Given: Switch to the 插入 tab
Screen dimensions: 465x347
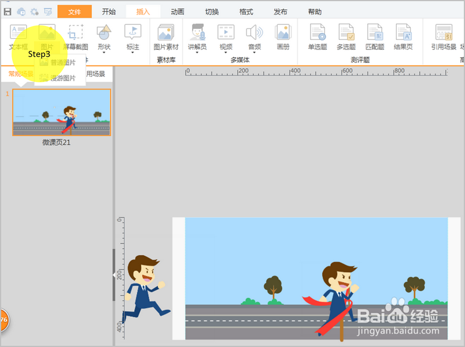Looking at the screenshot, I should pos(143,12).
